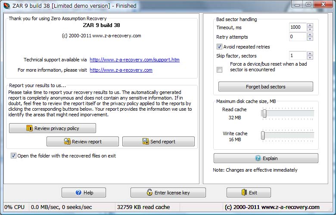Viewport: 336px width, 215px height.
Task: Click the Explain button
Action: (x=266, y=158)
